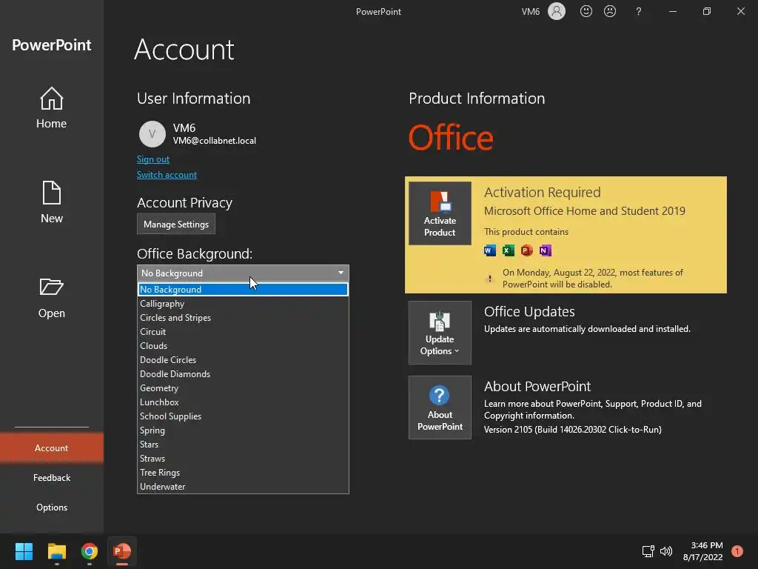Select School Supplies background
This screenshot has width=758, height=569.
coord(243,416)
